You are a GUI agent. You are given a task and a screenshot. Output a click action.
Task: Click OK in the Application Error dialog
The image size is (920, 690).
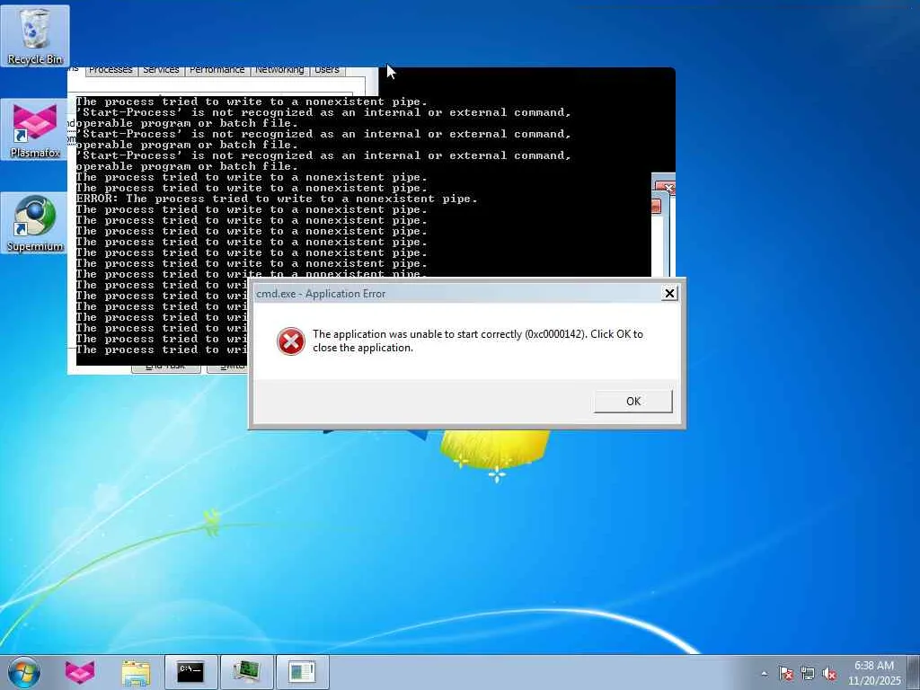(633, 402)
